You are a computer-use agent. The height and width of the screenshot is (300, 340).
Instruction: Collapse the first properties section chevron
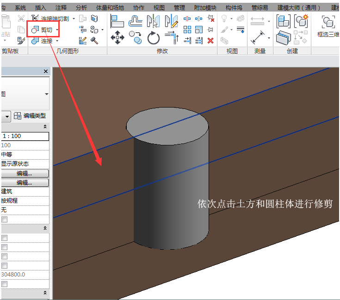click(45, 126)
